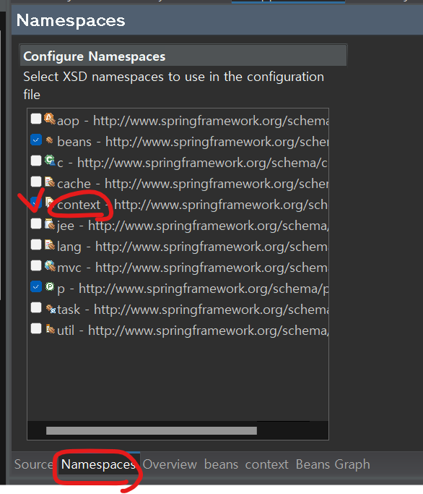This screenshot has height=494, width=423.
Task: Select the aop namespace URL text
Action: (211, 121)
